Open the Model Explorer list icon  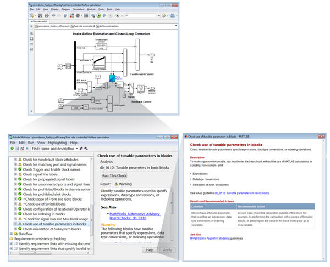(86, 15)
